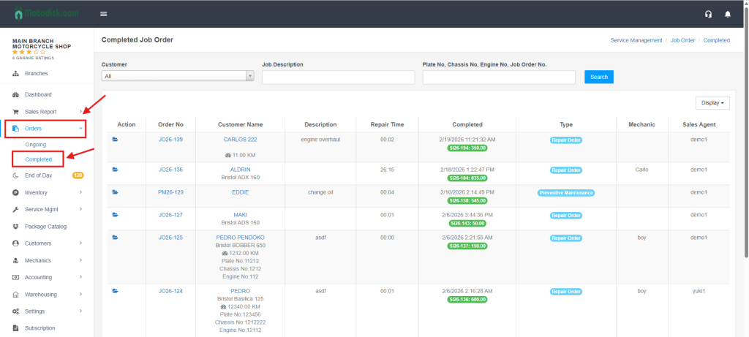
Task: Open the Customer filter dropdown
Action: pos(178,75)
